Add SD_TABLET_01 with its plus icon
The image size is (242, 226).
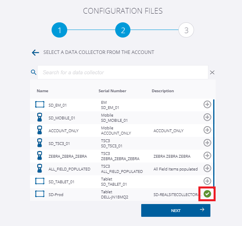207,181
